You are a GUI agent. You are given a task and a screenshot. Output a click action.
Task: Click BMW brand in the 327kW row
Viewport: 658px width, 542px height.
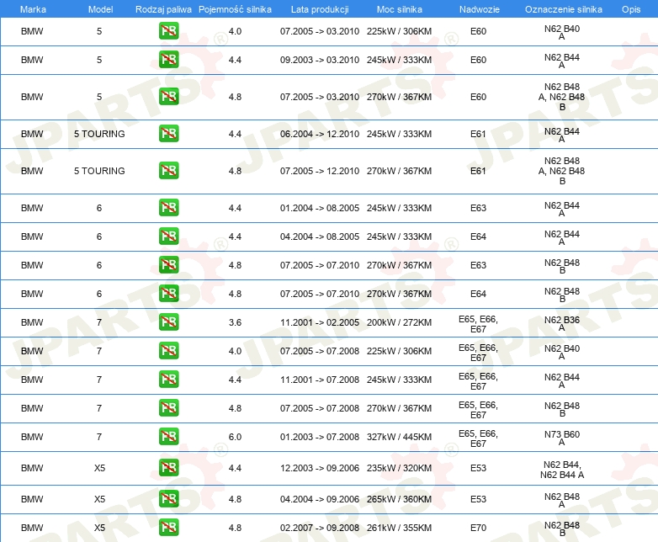(x=32, y=436)
